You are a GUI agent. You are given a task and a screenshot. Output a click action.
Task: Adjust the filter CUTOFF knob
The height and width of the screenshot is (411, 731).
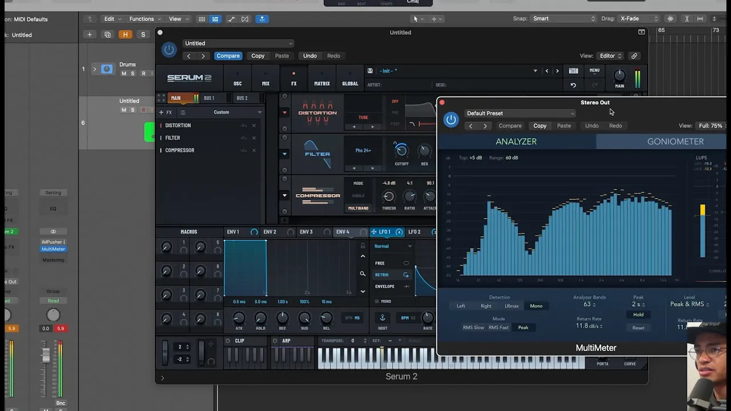(401, 151)
